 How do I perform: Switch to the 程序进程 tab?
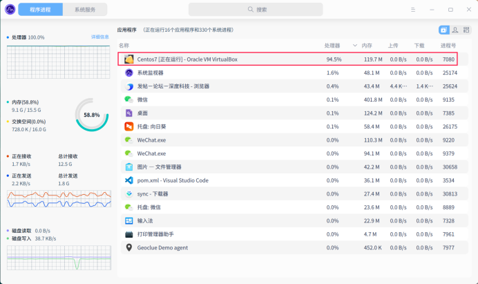[41, 10]
